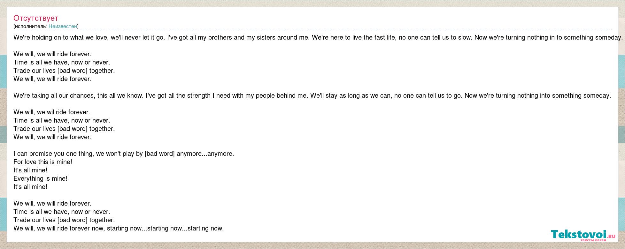
Task: Click the line 'Everything is mine!'
Action: tap(40, 178)
